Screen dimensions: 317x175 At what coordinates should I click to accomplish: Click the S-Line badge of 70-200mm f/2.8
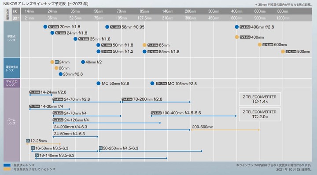[127, 99]
